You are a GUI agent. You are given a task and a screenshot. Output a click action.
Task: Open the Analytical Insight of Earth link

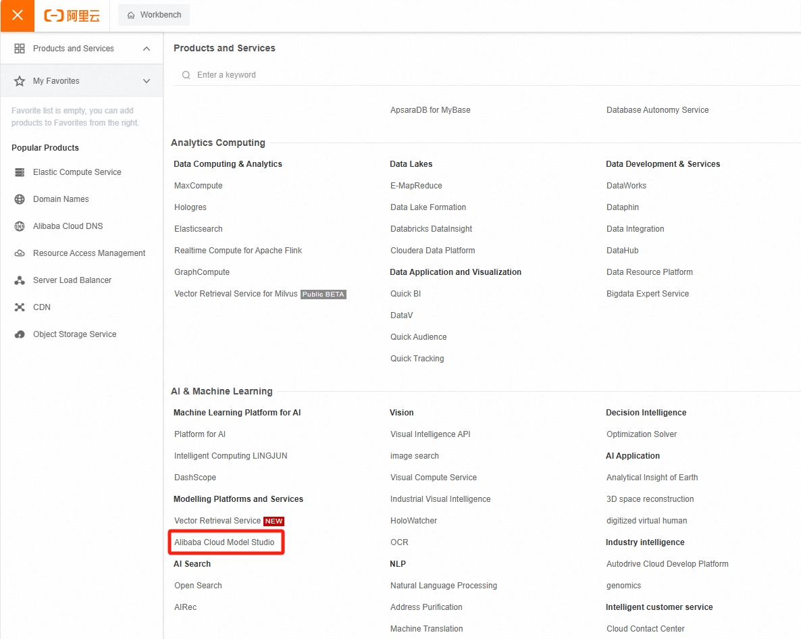point(652,478)
